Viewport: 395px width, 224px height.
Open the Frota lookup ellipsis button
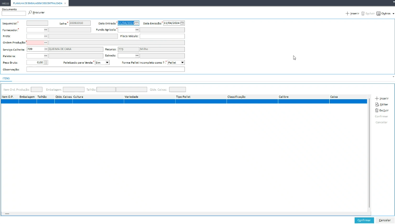click(46, 36)
